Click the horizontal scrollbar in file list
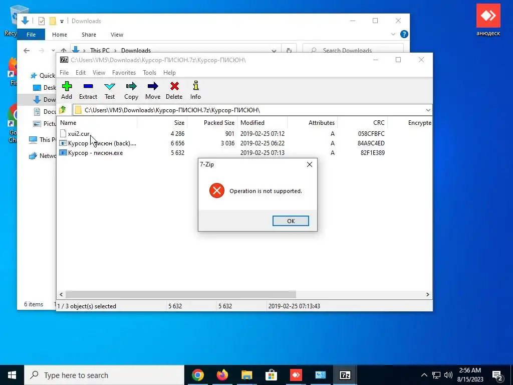The width and height of the screenshot is (513, 385). coord(180,294)
